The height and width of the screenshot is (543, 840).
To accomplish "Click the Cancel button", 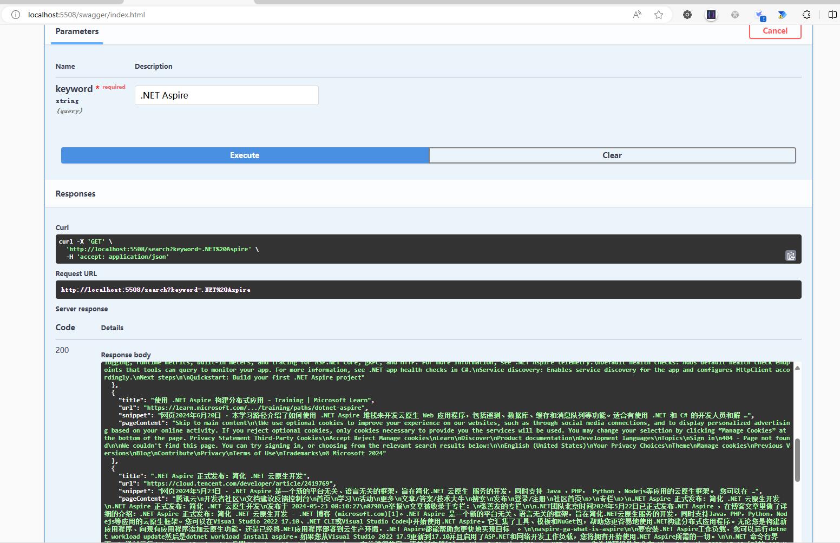I will coord(775,31).
